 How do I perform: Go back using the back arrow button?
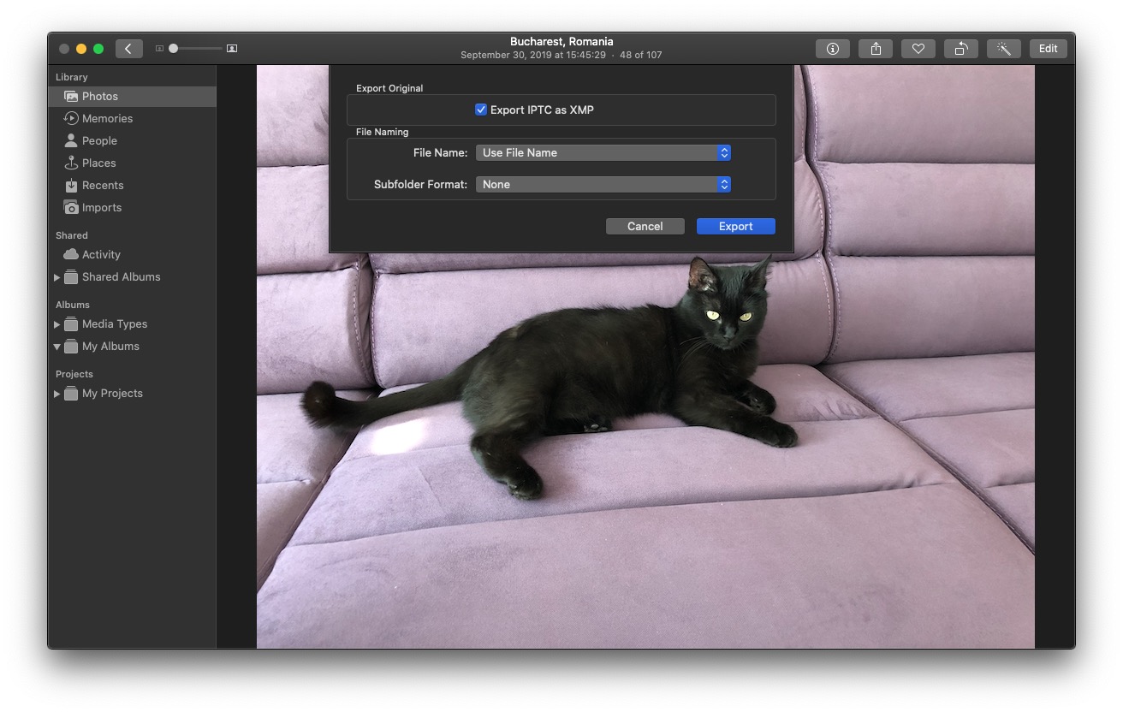click(128, 49)
